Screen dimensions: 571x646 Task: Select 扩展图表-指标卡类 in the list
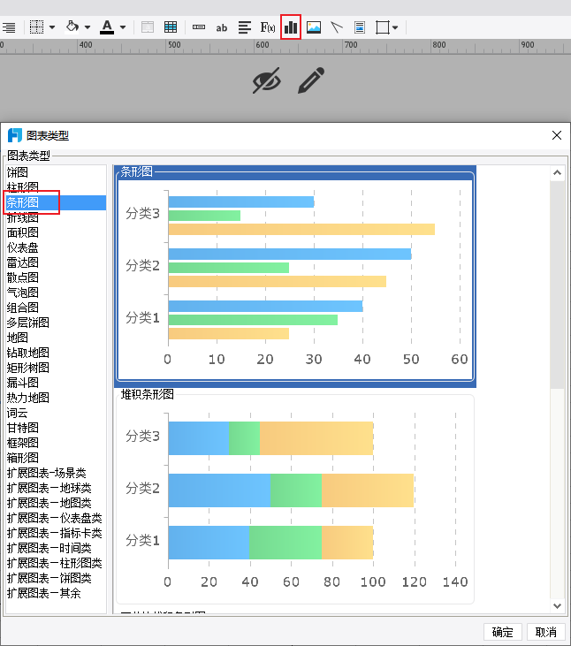tap(56, 533)
